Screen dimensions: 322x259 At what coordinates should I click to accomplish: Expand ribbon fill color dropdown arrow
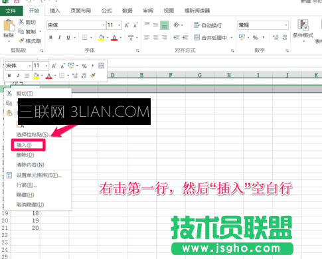click(x=108, y=38)
